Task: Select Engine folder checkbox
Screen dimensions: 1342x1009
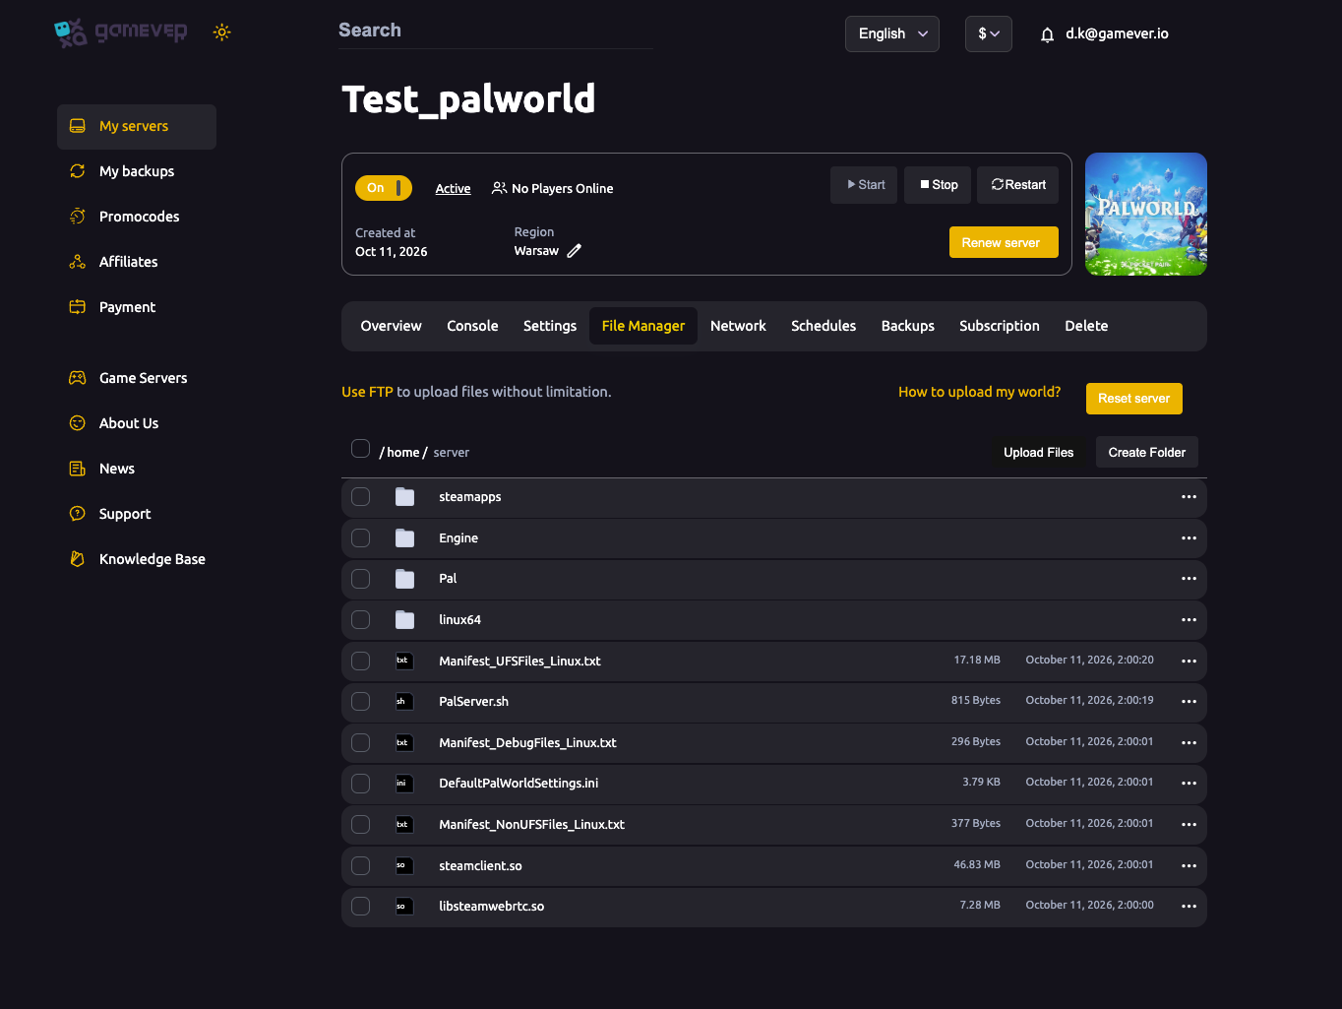Action: (361, 538)
